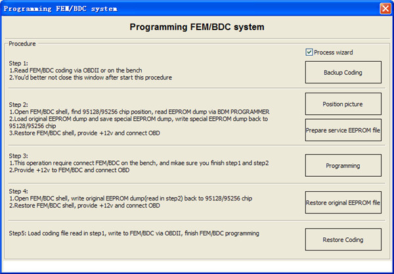Click the warning about not closing this window
Image resolution: width=394 pixels, height=274 pixels.
tap(91, 78)
